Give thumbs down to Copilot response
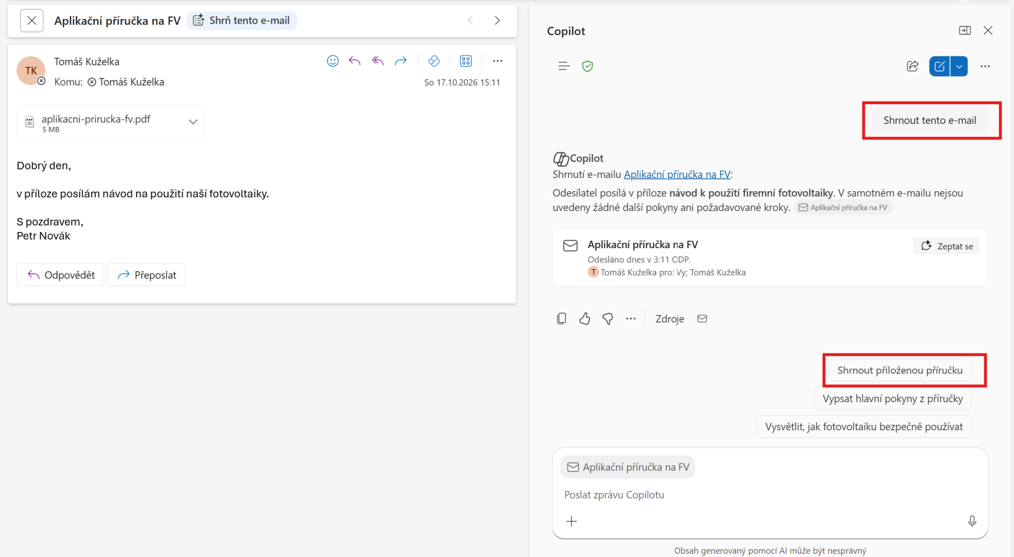The image size is (1014, 557). (x=608, y=318)
